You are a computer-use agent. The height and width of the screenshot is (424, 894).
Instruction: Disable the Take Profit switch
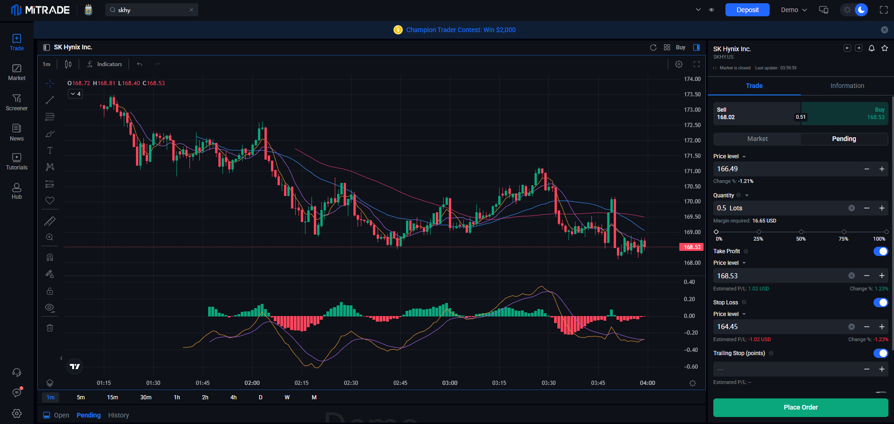coord(880,251)
